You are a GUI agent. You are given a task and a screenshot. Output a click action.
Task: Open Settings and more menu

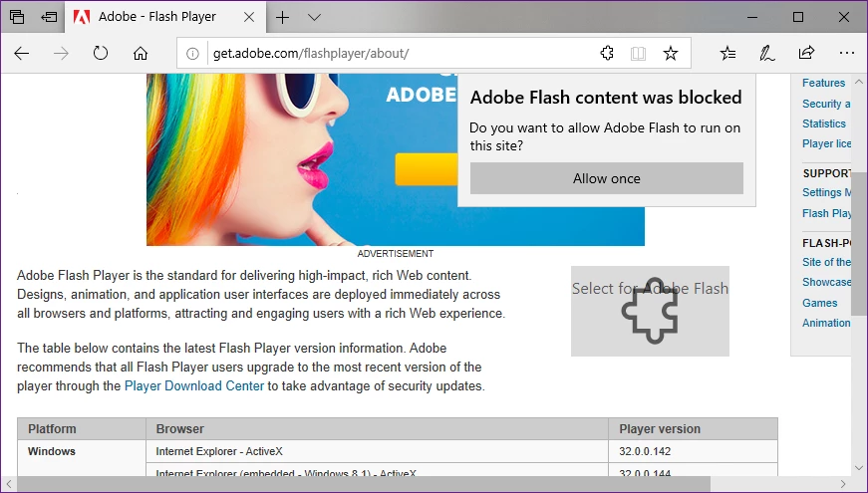point(846,53)
